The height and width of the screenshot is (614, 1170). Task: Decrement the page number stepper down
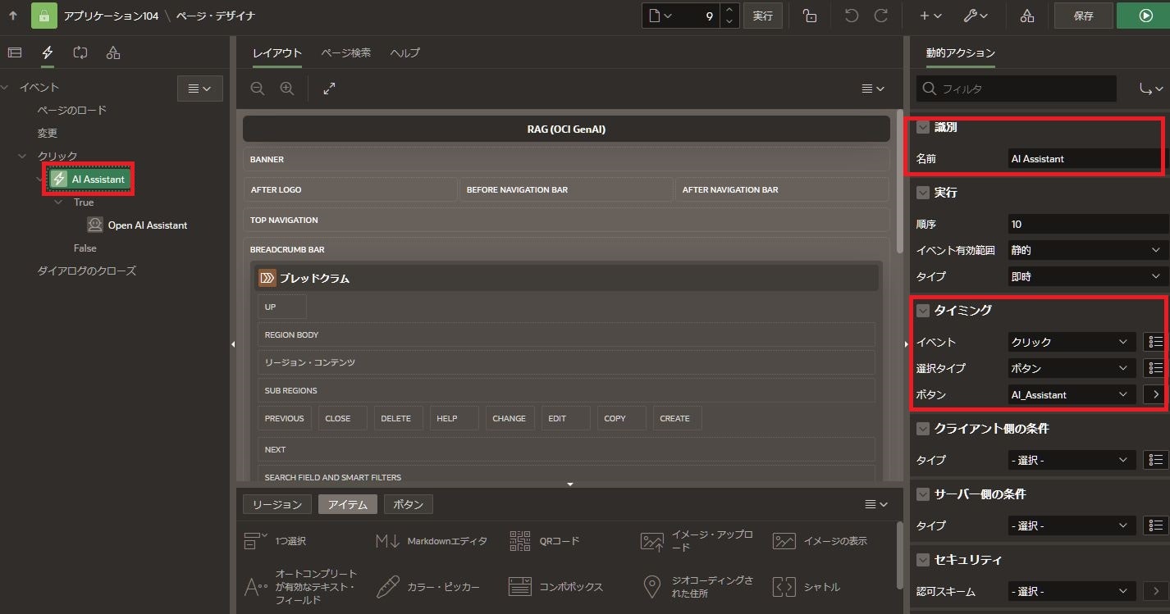pos(729,22)
